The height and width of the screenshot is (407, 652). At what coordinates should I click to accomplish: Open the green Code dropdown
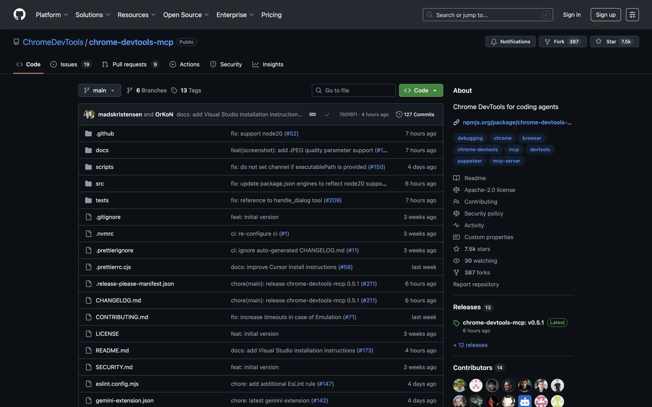click(421, 91)
